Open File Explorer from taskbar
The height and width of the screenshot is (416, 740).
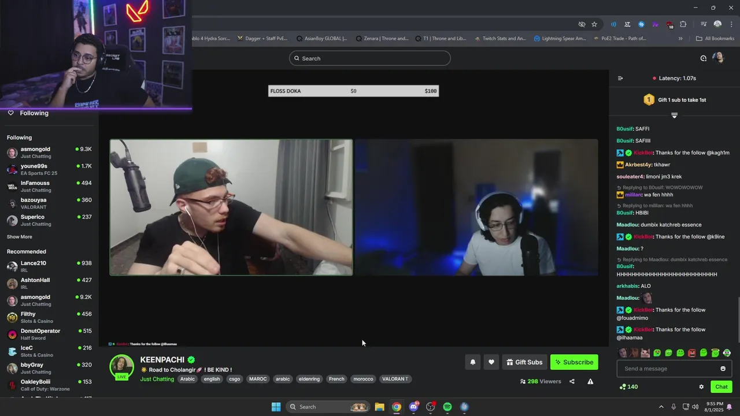click(379, 407)
